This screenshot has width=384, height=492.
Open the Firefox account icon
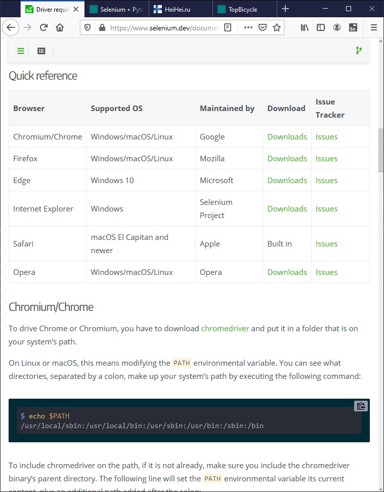337,27
